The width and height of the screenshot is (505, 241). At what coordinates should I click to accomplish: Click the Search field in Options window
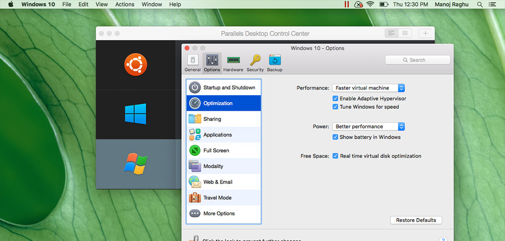[x=418, y=60]
